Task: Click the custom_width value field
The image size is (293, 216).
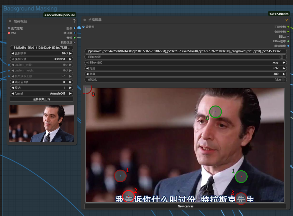Action: (42, 65)
